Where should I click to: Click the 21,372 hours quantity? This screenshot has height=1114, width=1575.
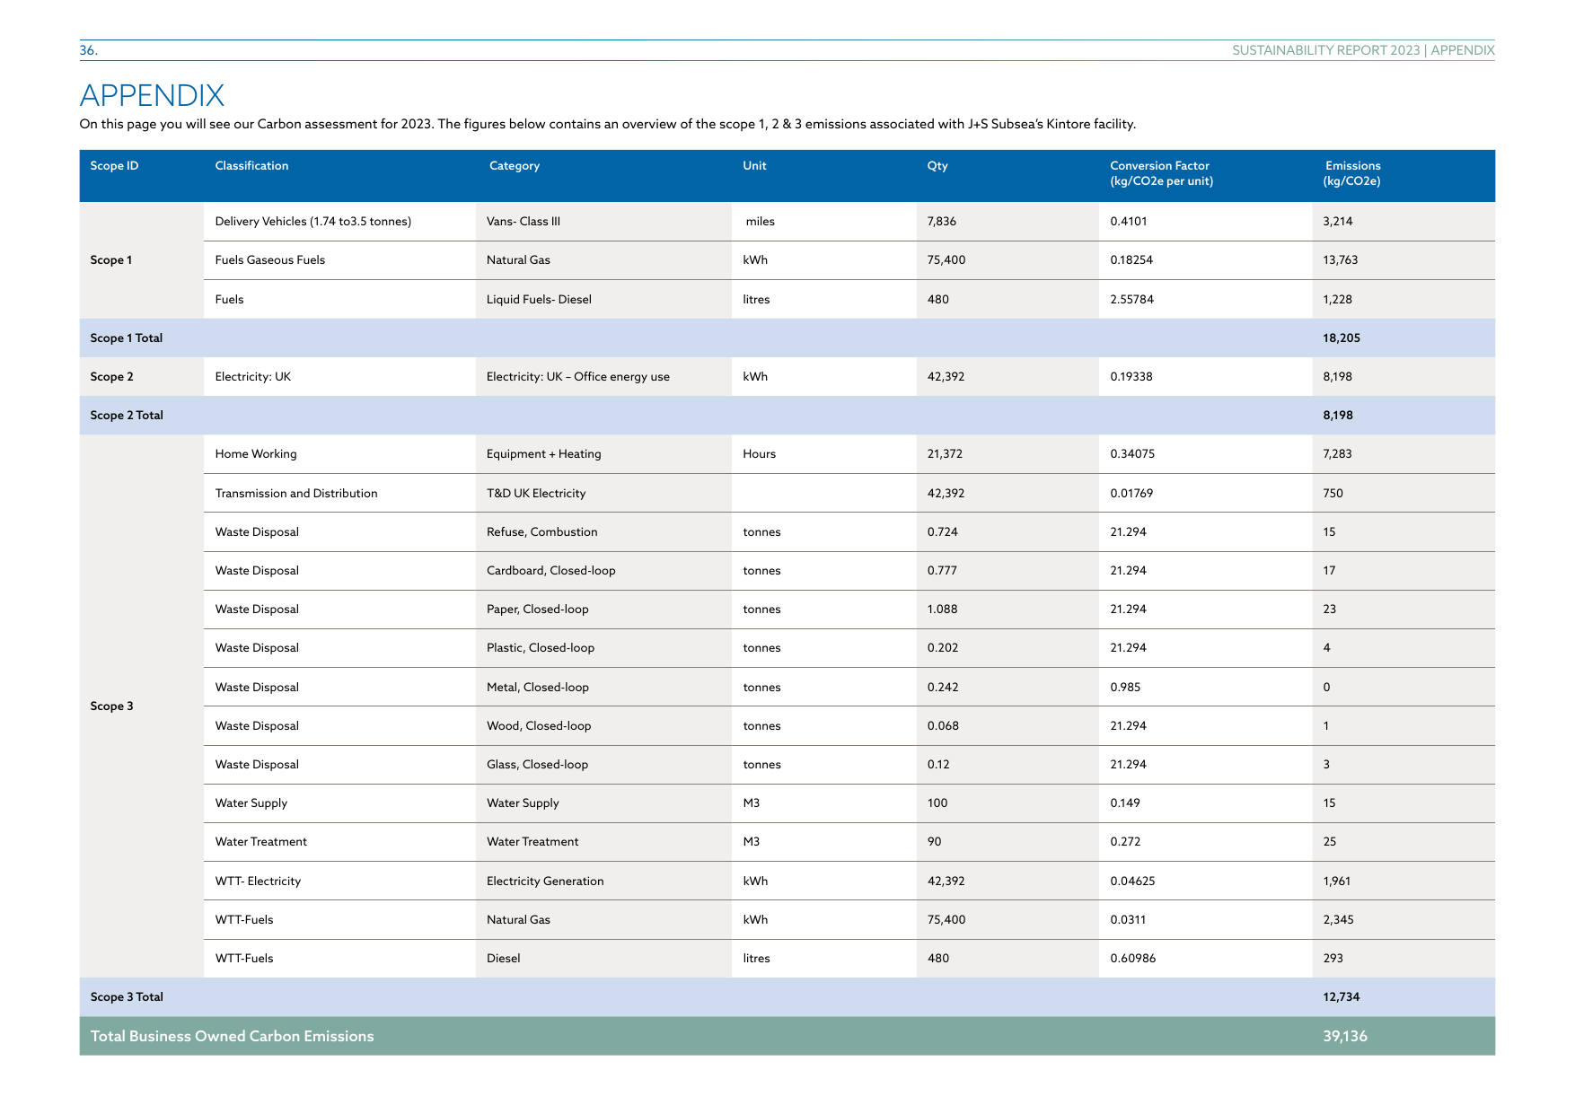click(945, 454)
